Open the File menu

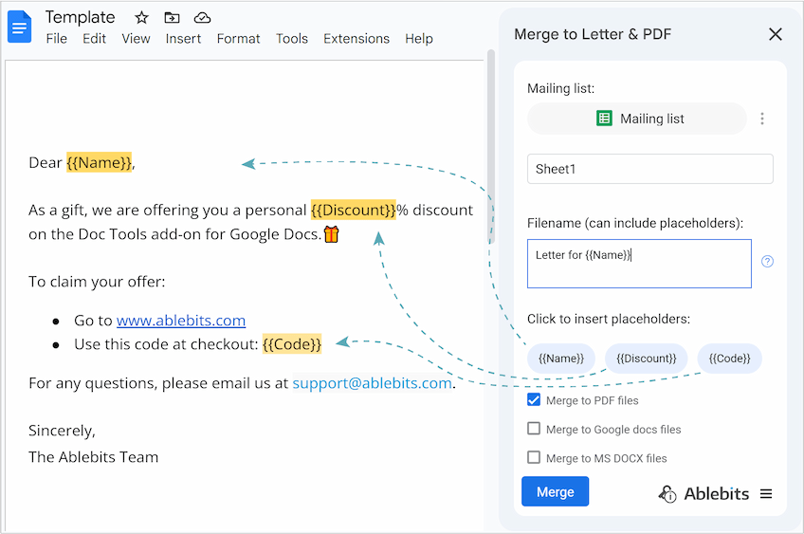click(56, 39)
